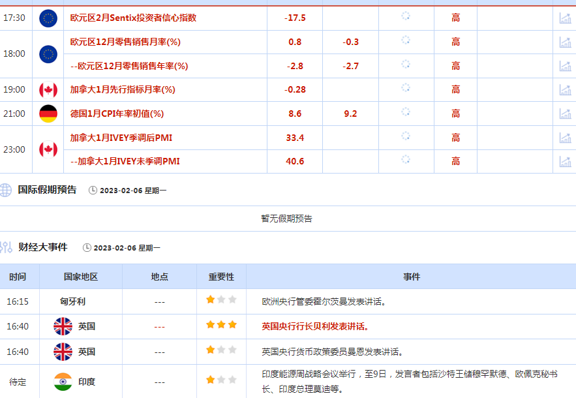Image resolution: width=576 pixels, height=398 pixels.
Task: Click the Canada flag icon at 19:00
Action: [x=48, y=90]
